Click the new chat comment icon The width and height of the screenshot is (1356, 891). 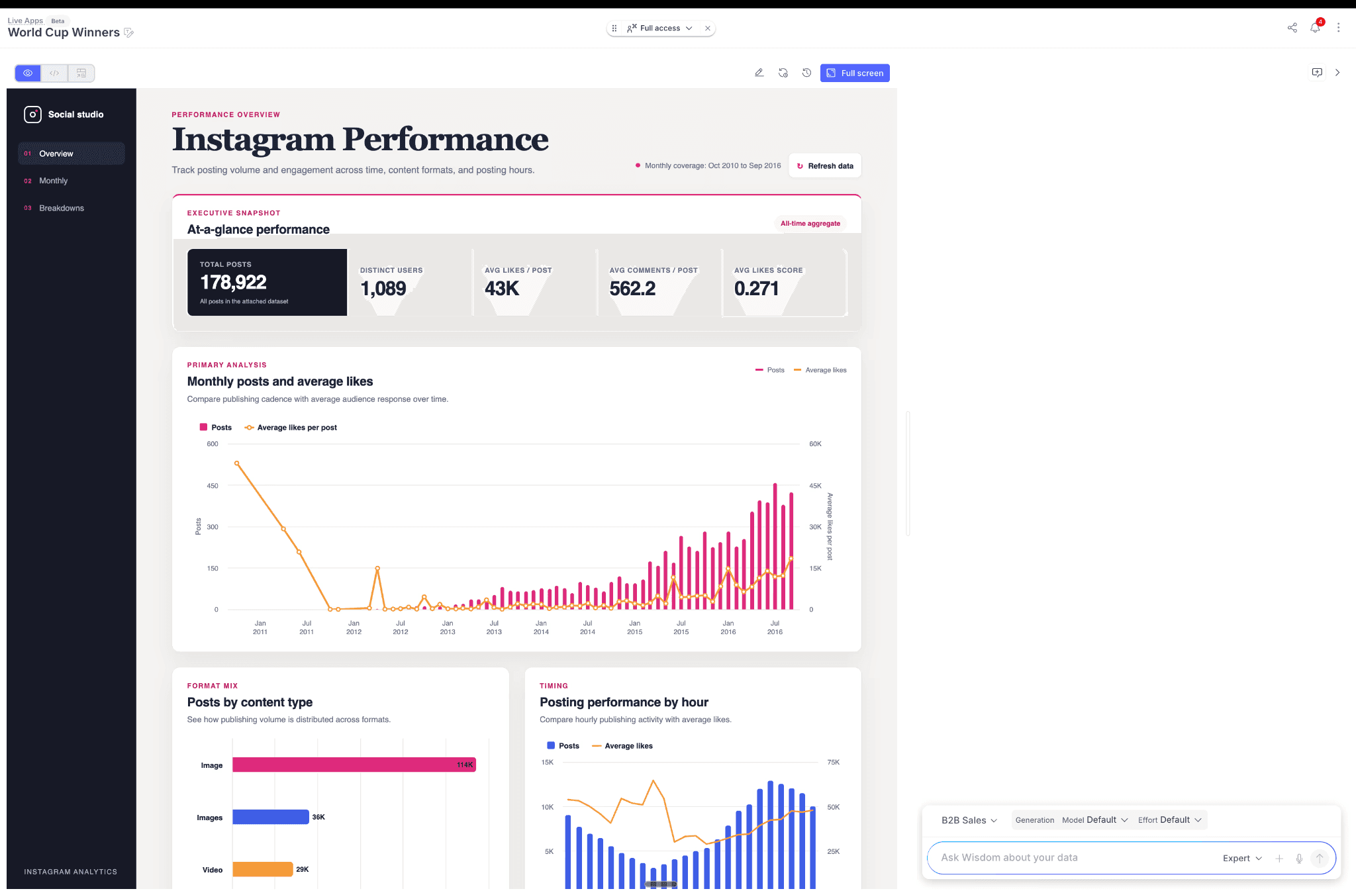1317,73
